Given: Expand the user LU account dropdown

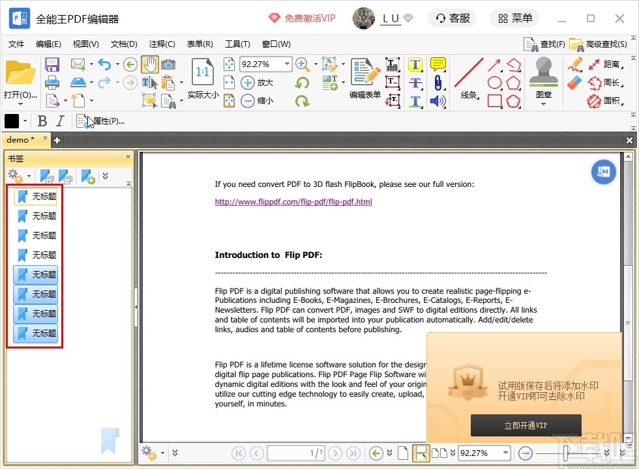Looking at the screenshot, I should point(408,18).
